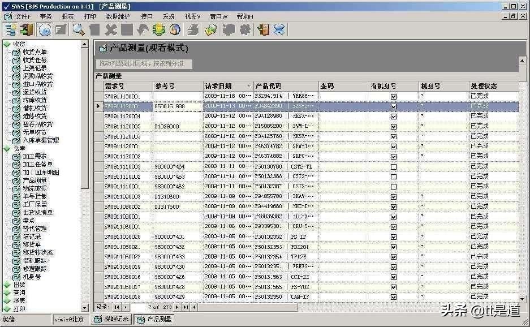Open the 帮助H menu

(245, 16)
